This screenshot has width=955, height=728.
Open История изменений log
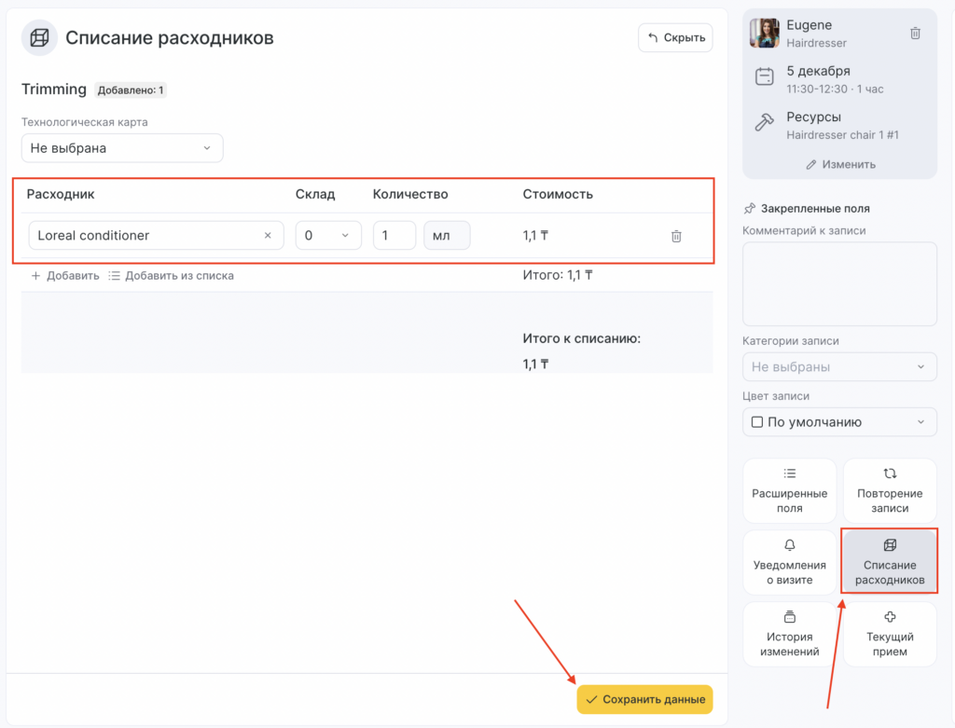(x=789, y=635)
